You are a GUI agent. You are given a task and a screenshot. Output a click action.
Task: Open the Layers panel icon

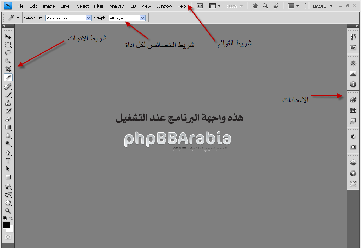tap(353, 163)
